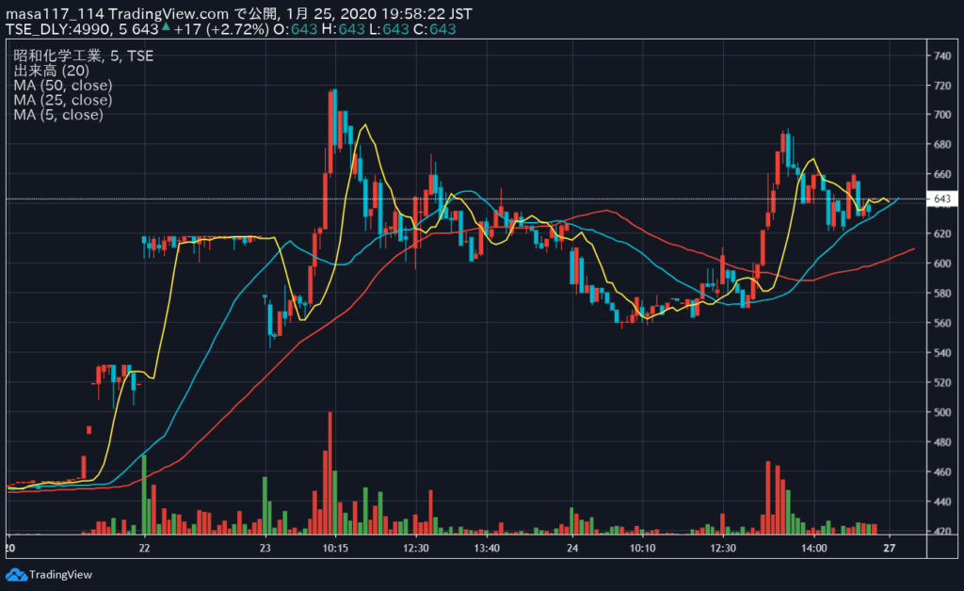
Task: Click the 740 price axis label
Action: pos(941,56)
